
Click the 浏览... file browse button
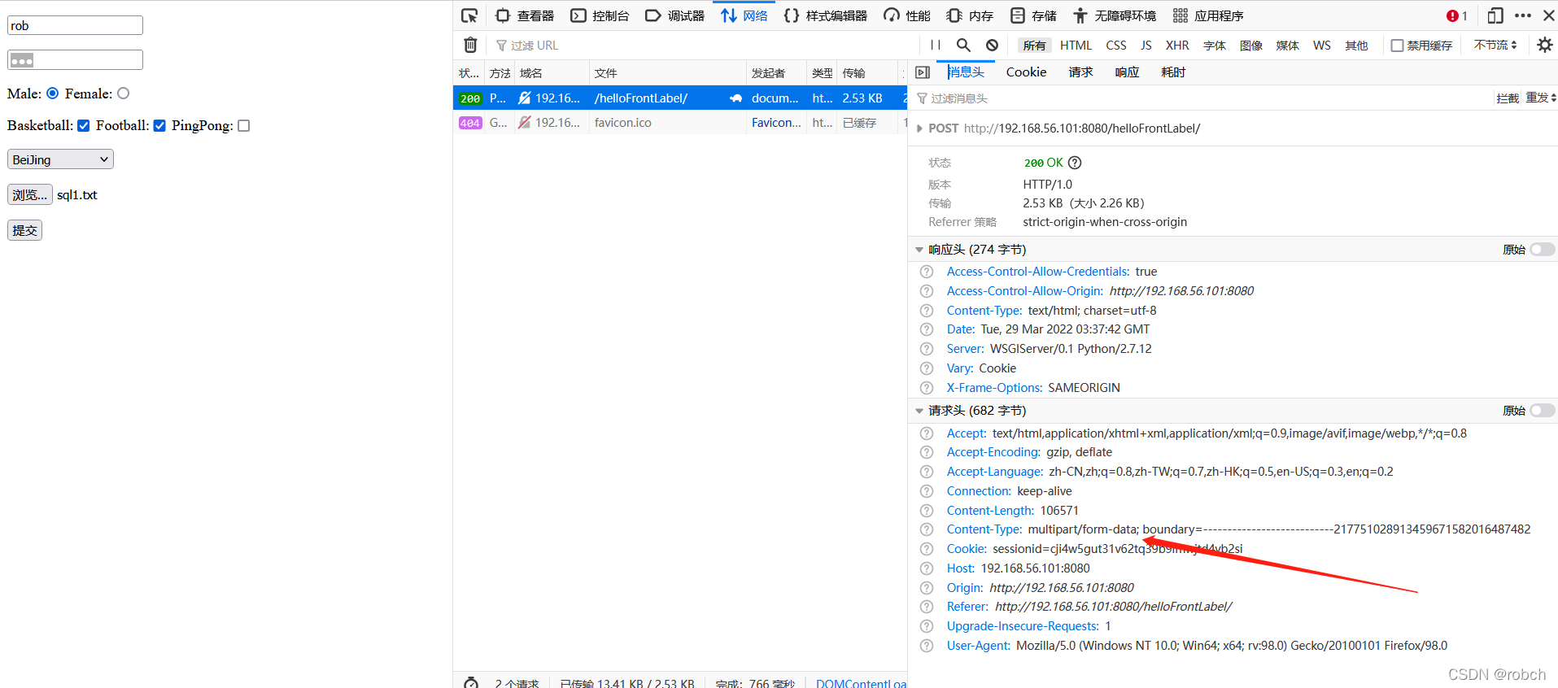[30, 194]
